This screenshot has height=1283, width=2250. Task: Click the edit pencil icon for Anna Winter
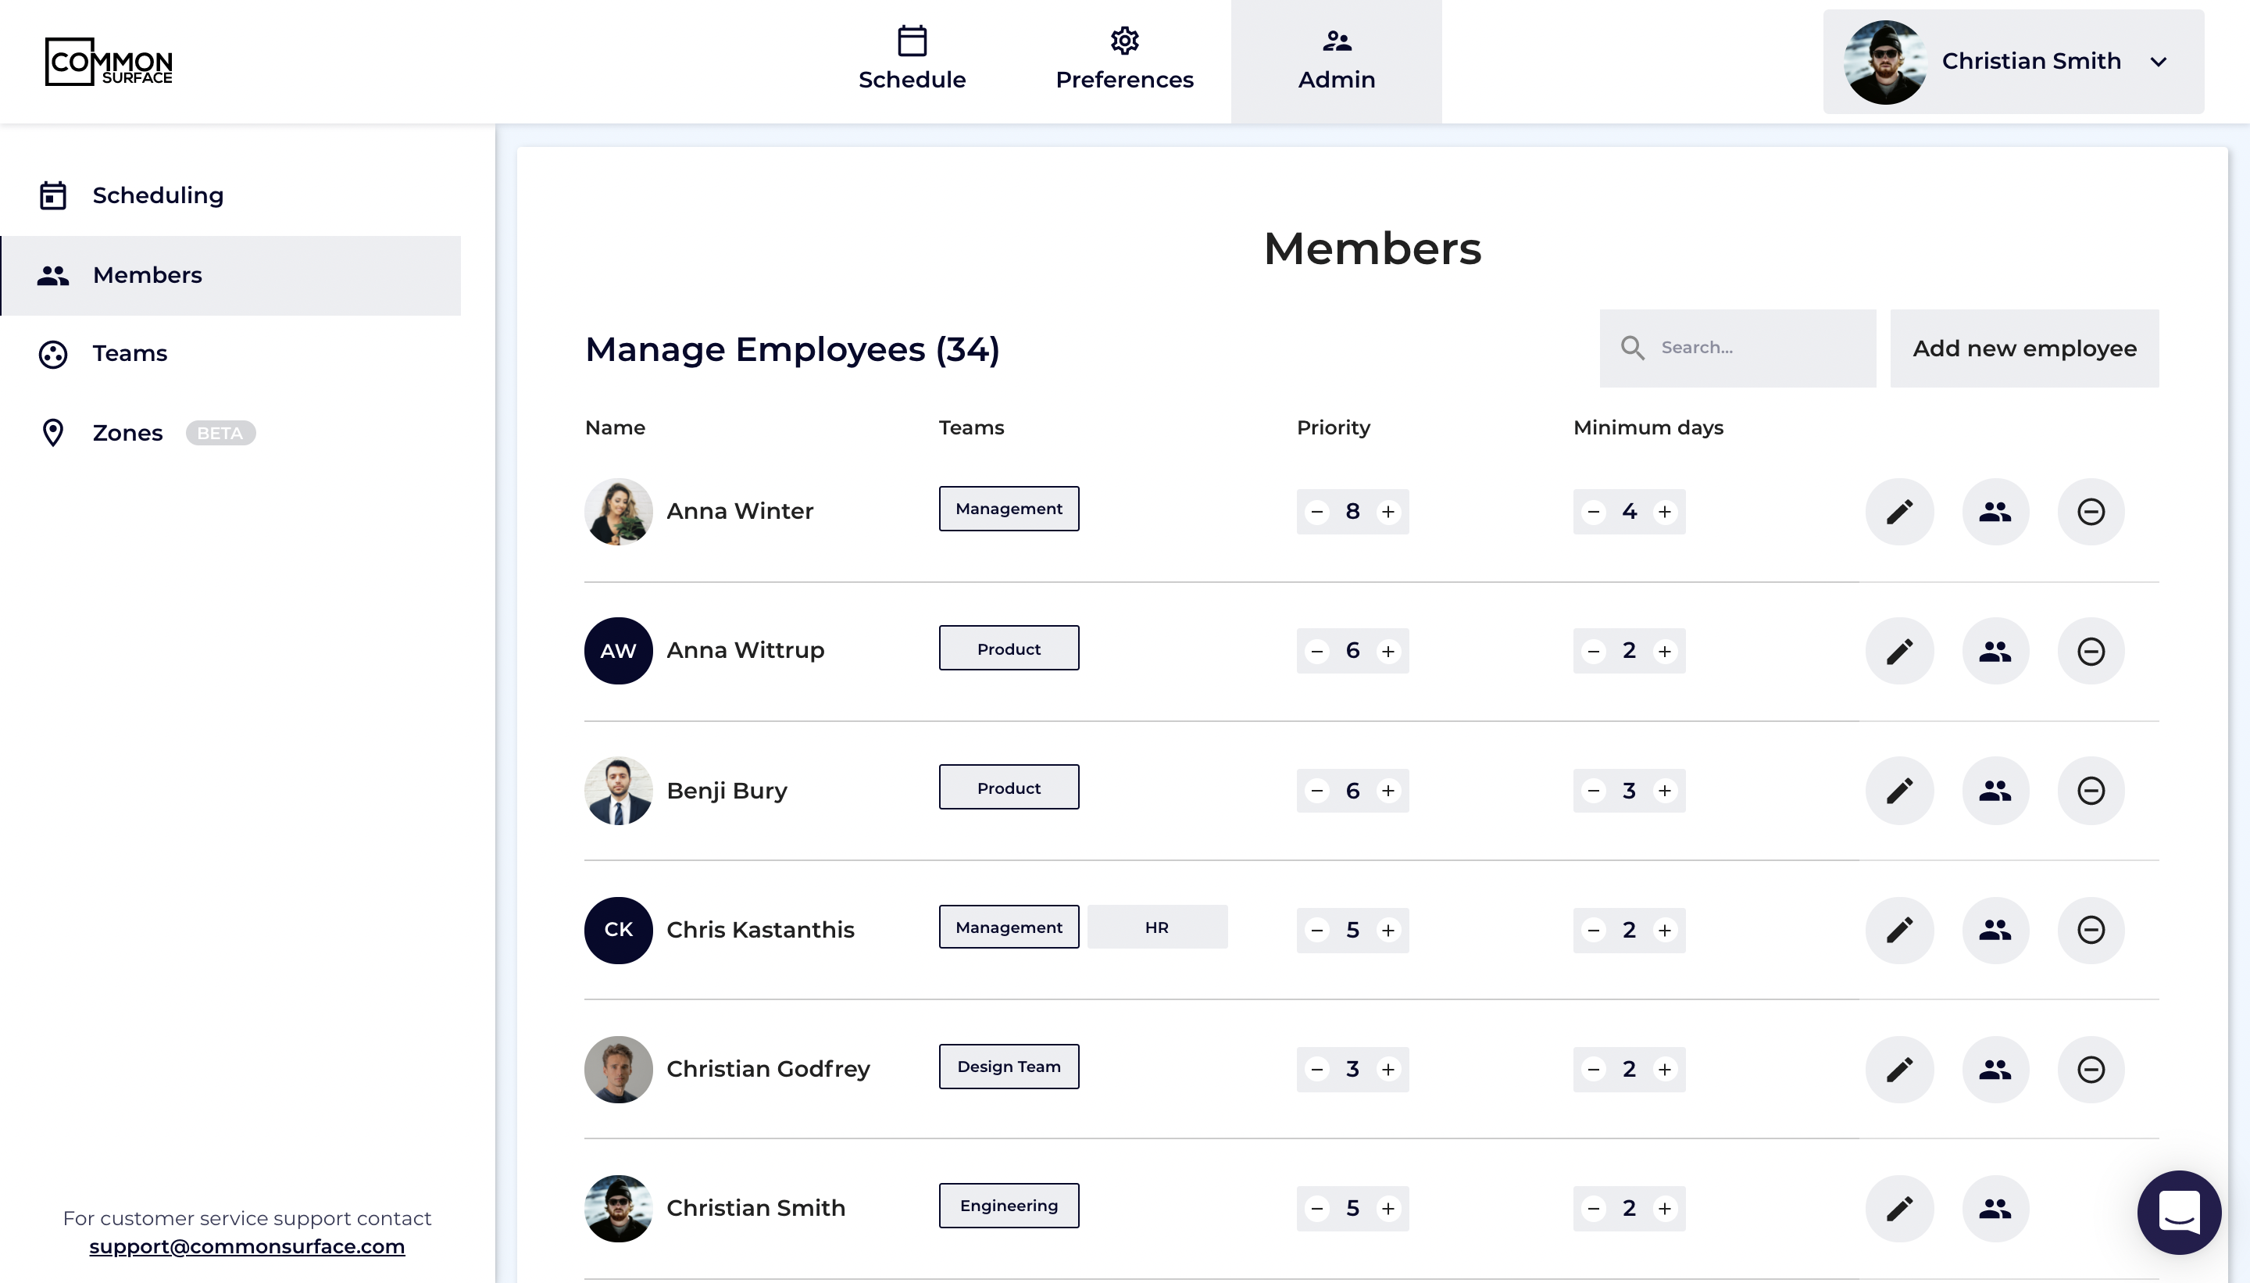pos(1899,512)
